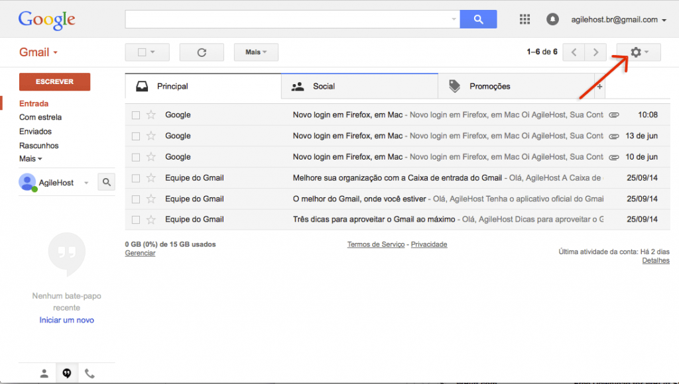Open the 'Melhore sua organização' email subject
This screenshot has height=384, width=679.
pyautogui.click(x=397, y=177)
